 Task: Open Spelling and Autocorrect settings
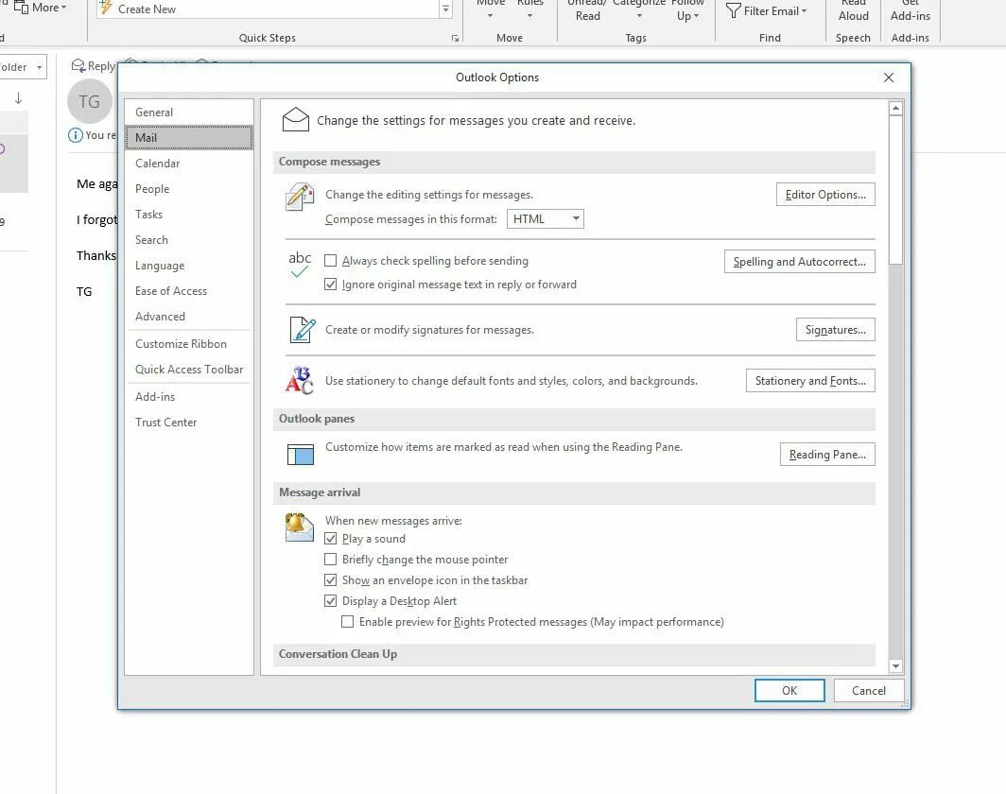click(800, 262)
